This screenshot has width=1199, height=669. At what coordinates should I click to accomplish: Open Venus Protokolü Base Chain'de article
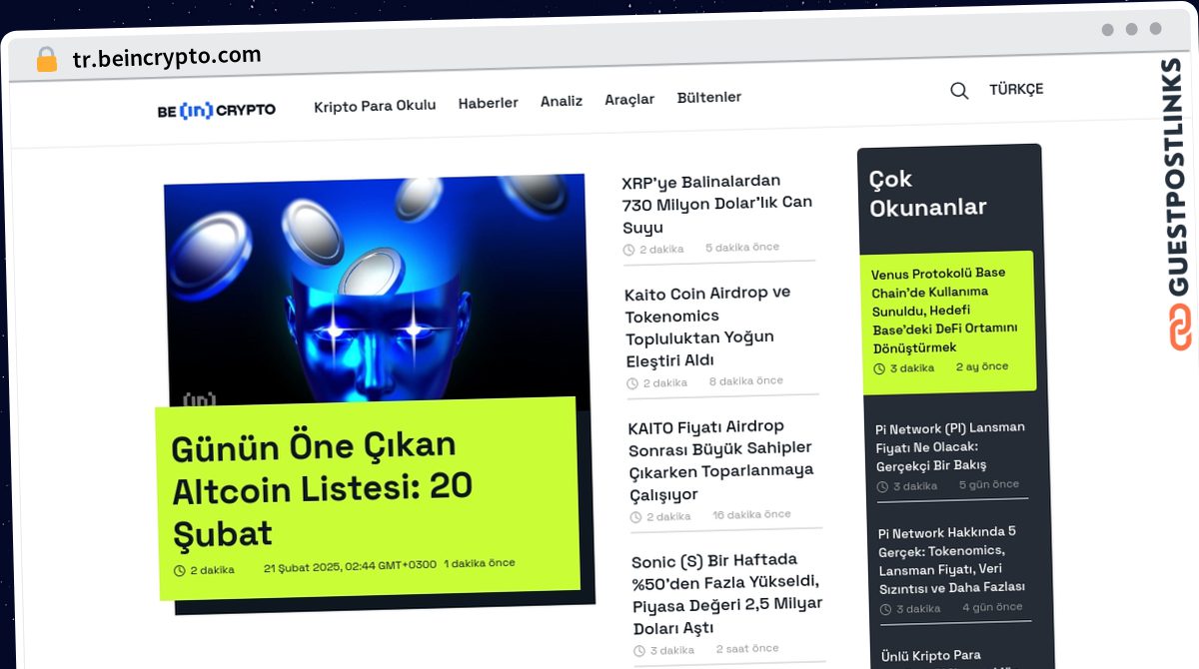point(944,310)
